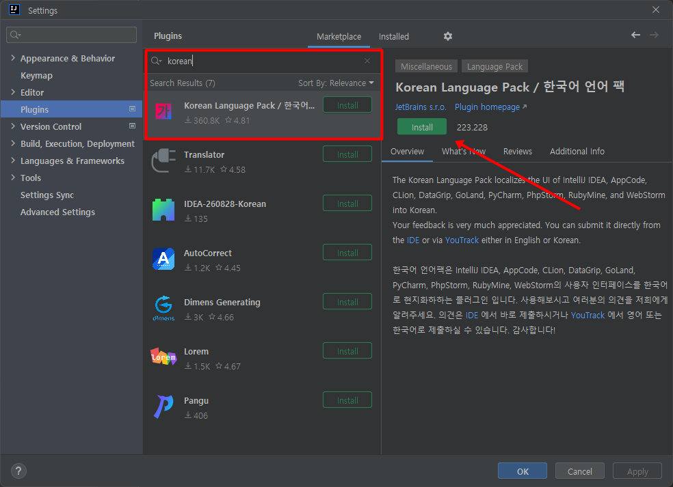Click the project-level icon beside Version Control
The image size is (673, 487).
(132, 126)
